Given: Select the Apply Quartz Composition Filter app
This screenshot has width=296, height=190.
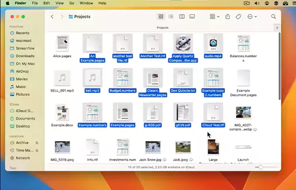Looking at the screenshot, I should pyautogui.click(x=183, y=48).
